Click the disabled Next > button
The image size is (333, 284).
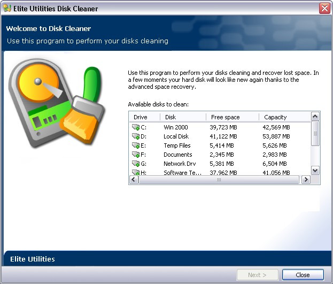click(258, 275)
